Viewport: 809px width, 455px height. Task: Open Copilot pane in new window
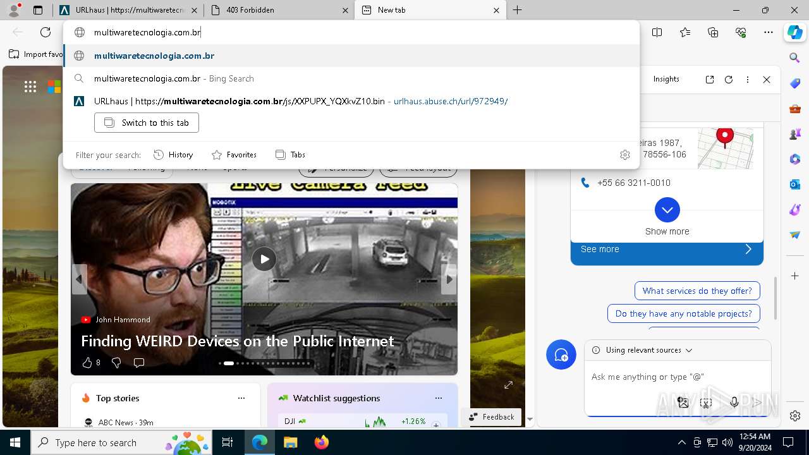pos(710,80)
